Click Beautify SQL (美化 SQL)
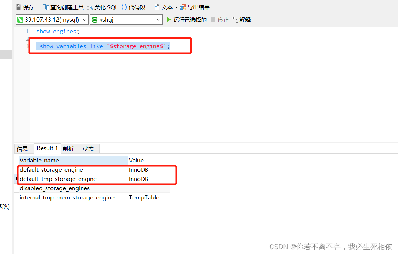 click(102, 7)
